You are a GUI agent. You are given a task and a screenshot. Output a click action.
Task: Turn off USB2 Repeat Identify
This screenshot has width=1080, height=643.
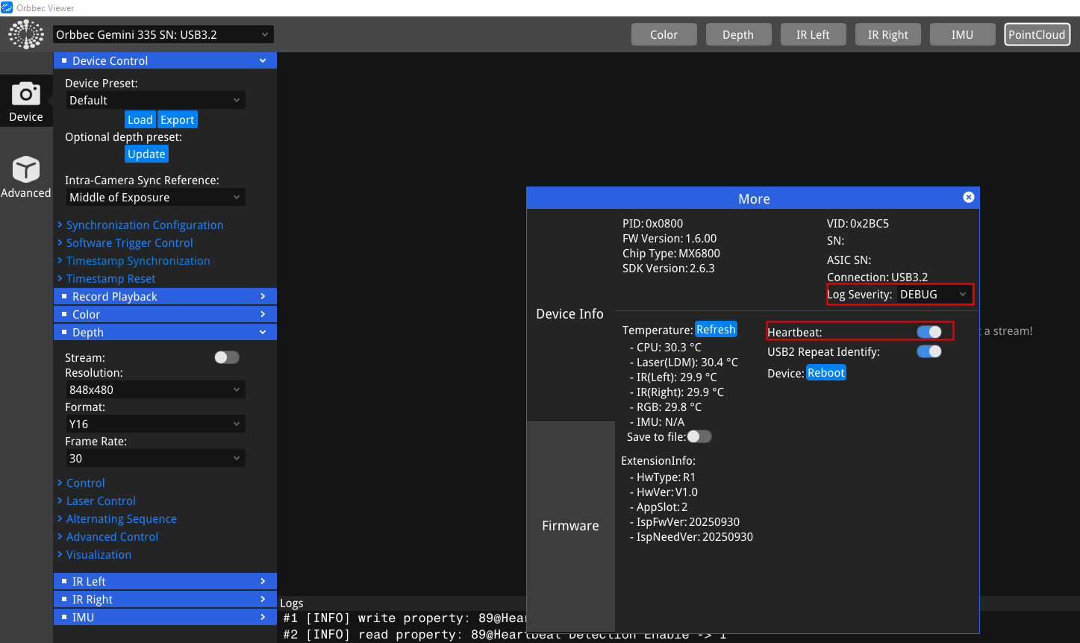[x=928, y=351]
